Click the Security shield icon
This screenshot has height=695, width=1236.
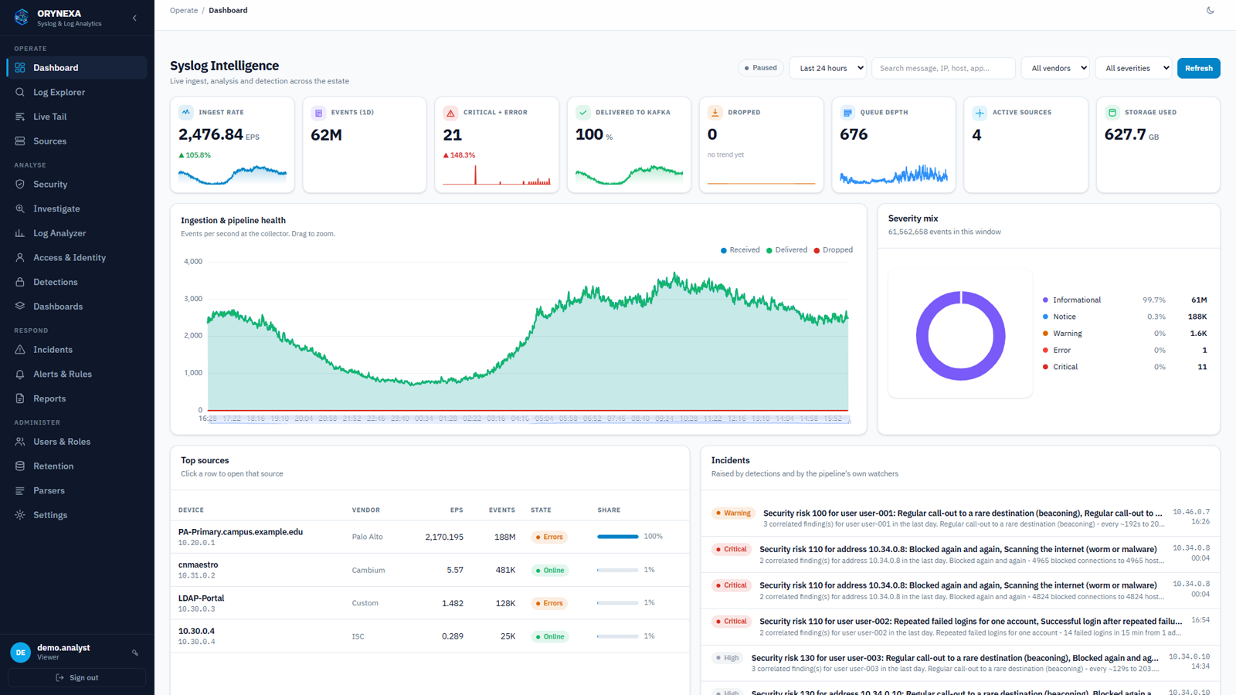[x=20, y=185]
